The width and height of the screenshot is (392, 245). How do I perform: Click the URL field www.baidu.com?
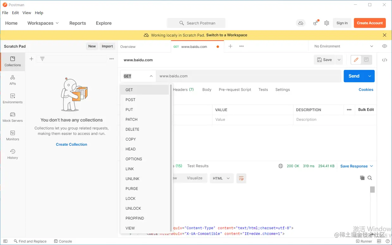pos(248,76)
